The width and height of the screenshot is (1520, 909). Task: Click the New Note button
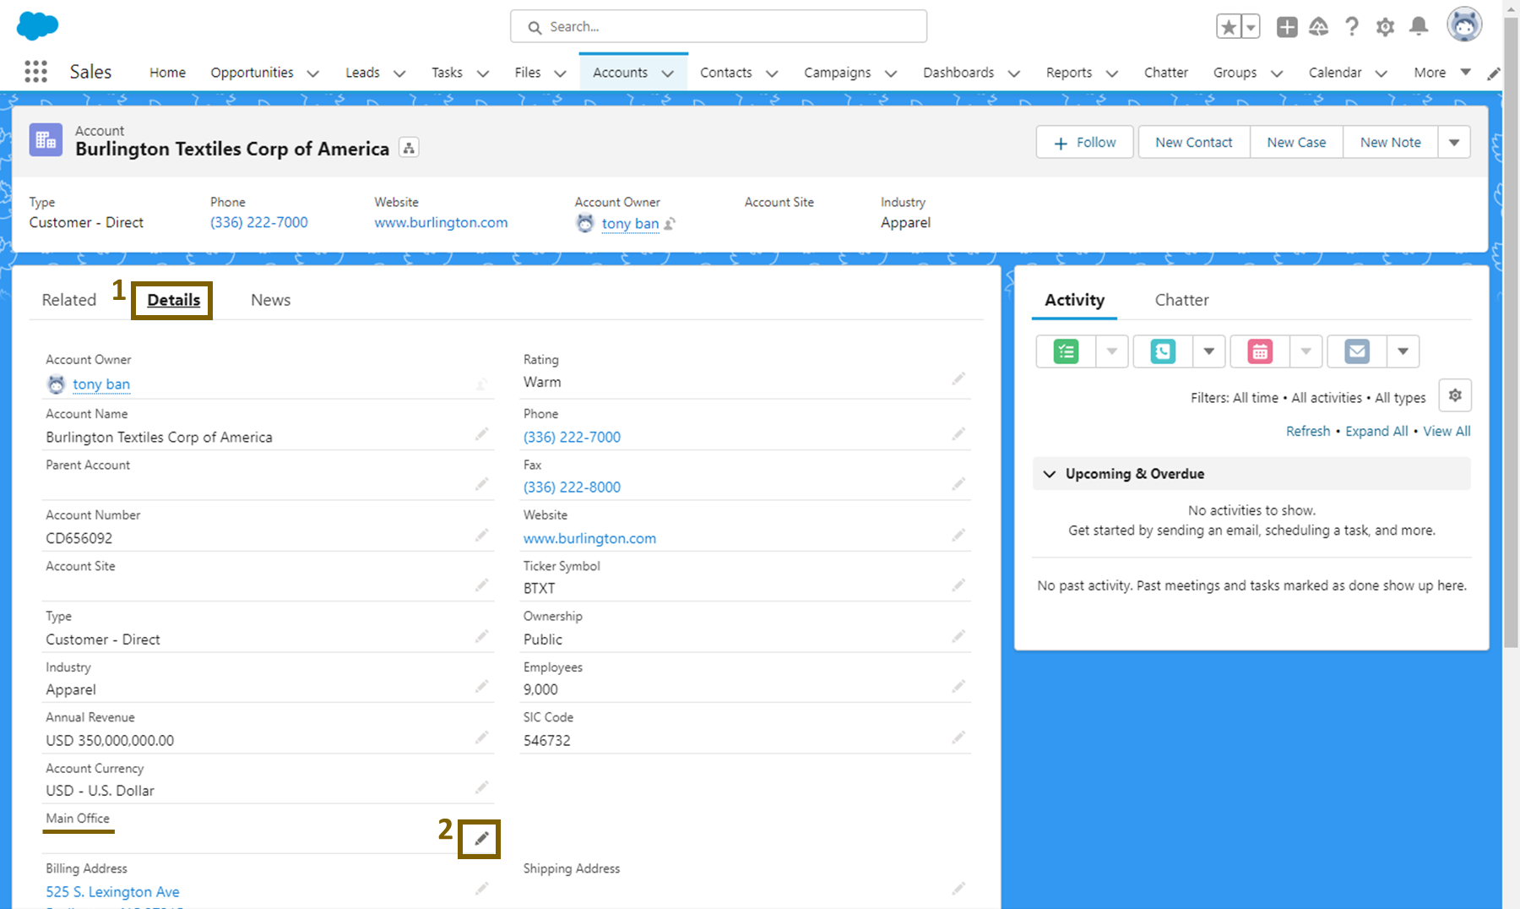click(x=1390, y=142)
